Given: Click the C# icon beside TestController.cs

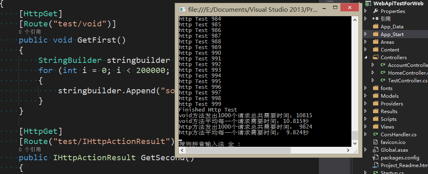Looking at the screenshot, I should click(383, 80).
